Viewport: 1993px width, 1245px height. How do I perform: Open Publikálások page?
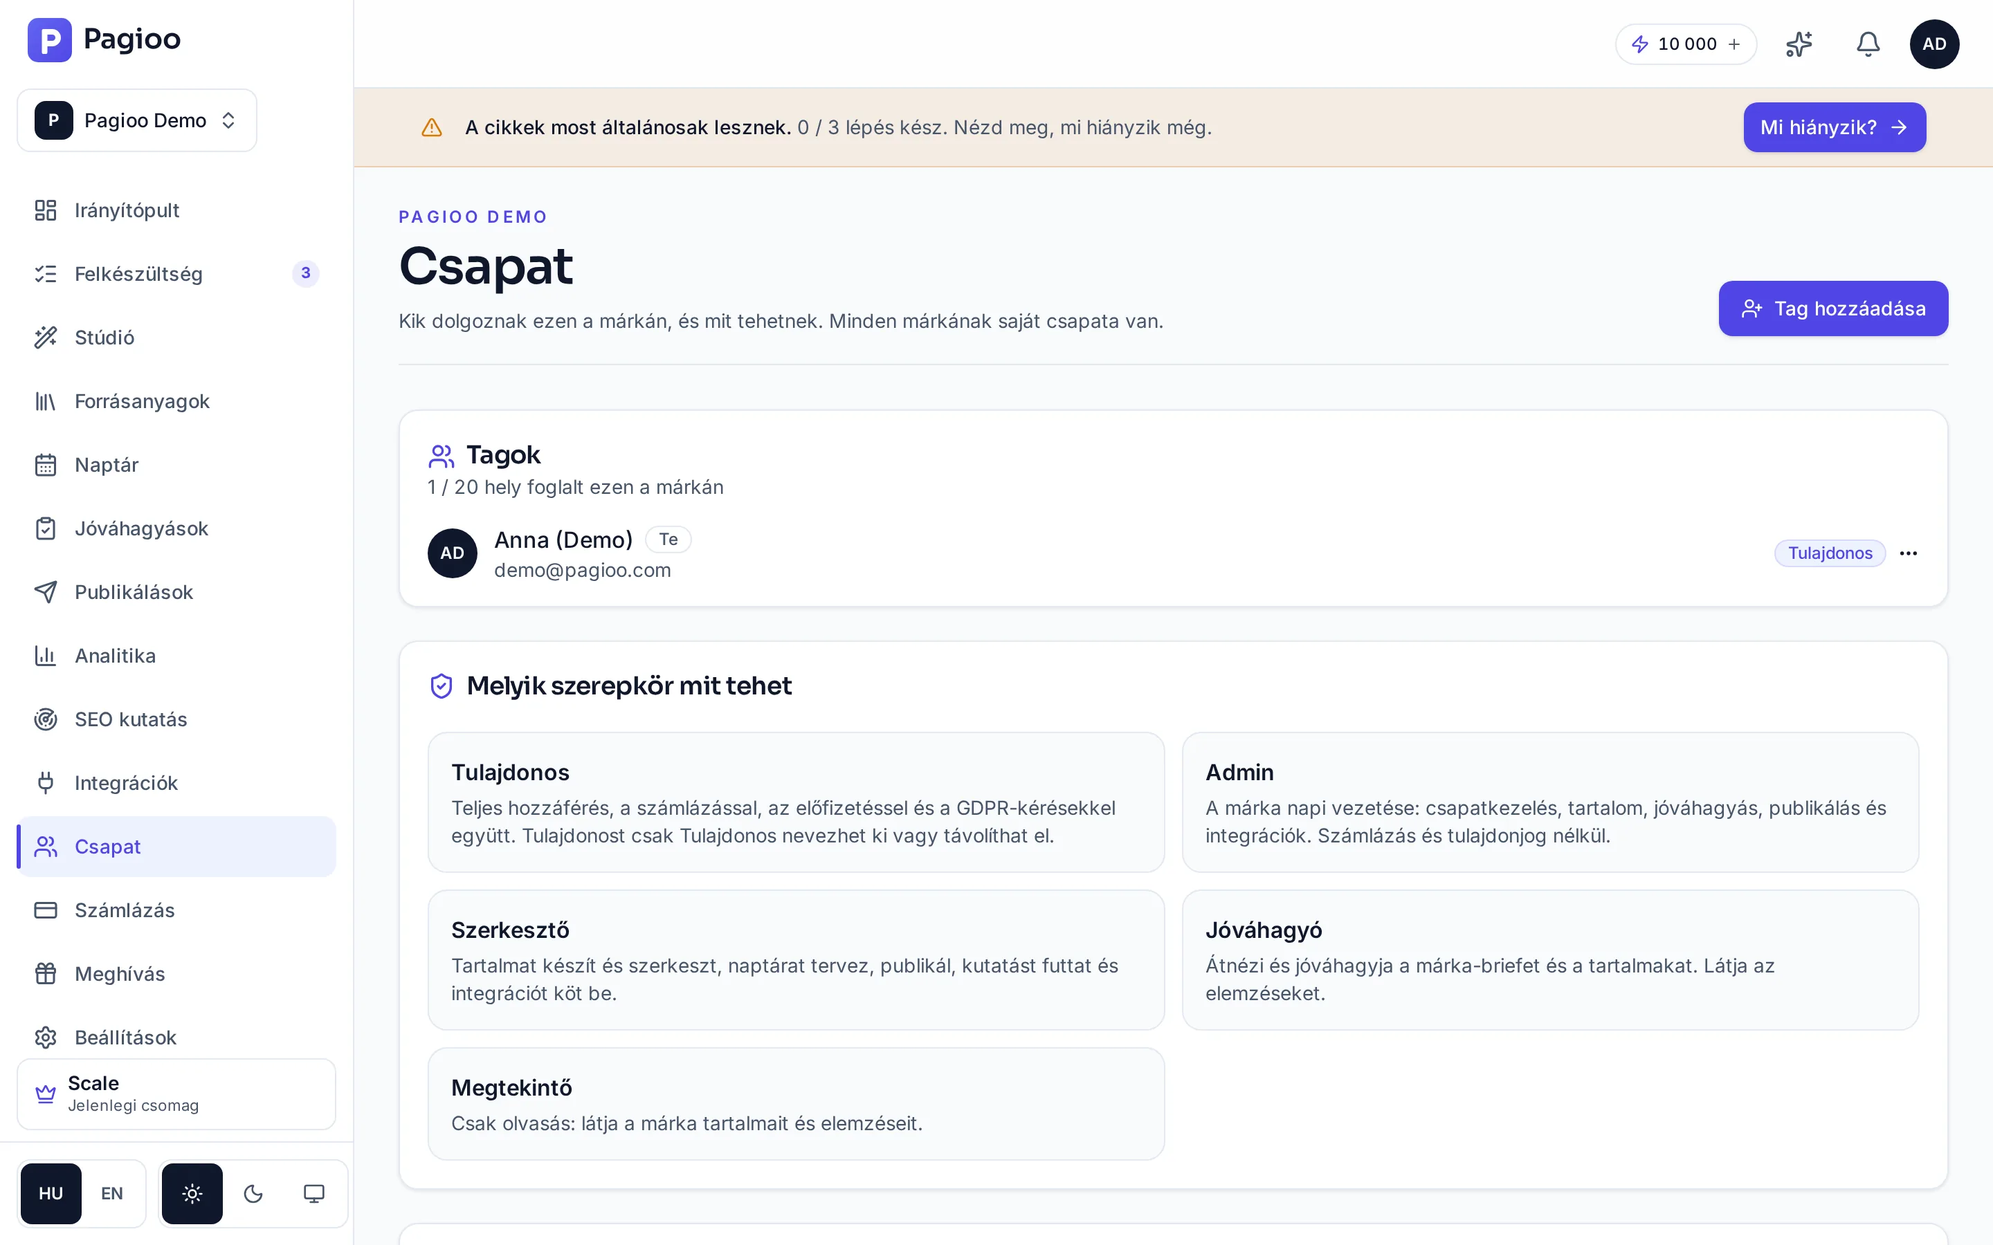(176, 592)
